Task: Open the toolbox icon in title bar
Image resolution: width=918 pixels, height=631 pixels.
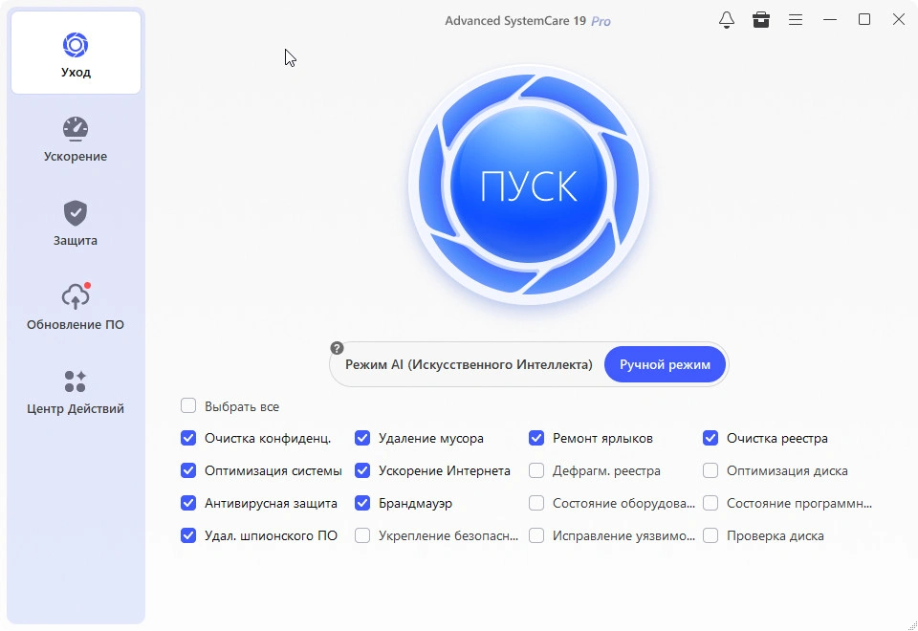Action: point(761,20)
